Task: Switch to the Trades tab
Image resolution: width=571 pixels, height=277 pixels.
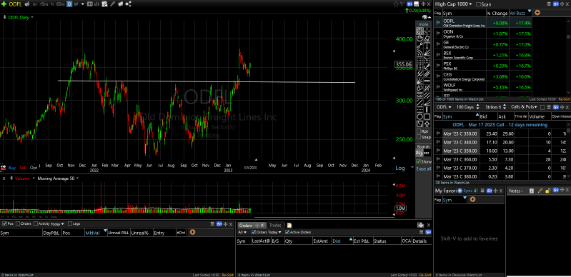Action: click(x=275, y=226)
